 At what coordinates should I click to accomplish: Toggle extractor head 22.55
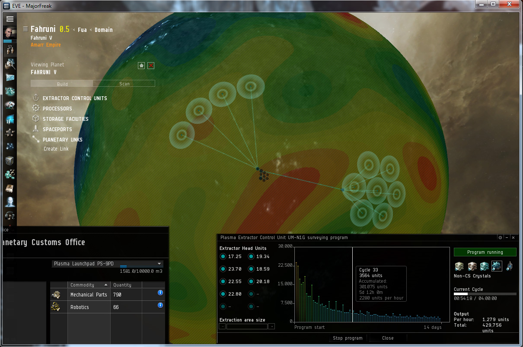[223, 281]
